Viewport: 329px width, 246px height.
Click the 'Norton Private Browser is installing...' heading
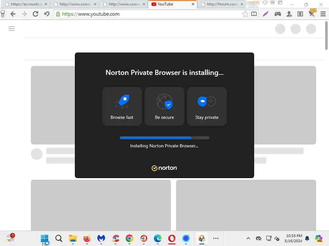[164, 72]
